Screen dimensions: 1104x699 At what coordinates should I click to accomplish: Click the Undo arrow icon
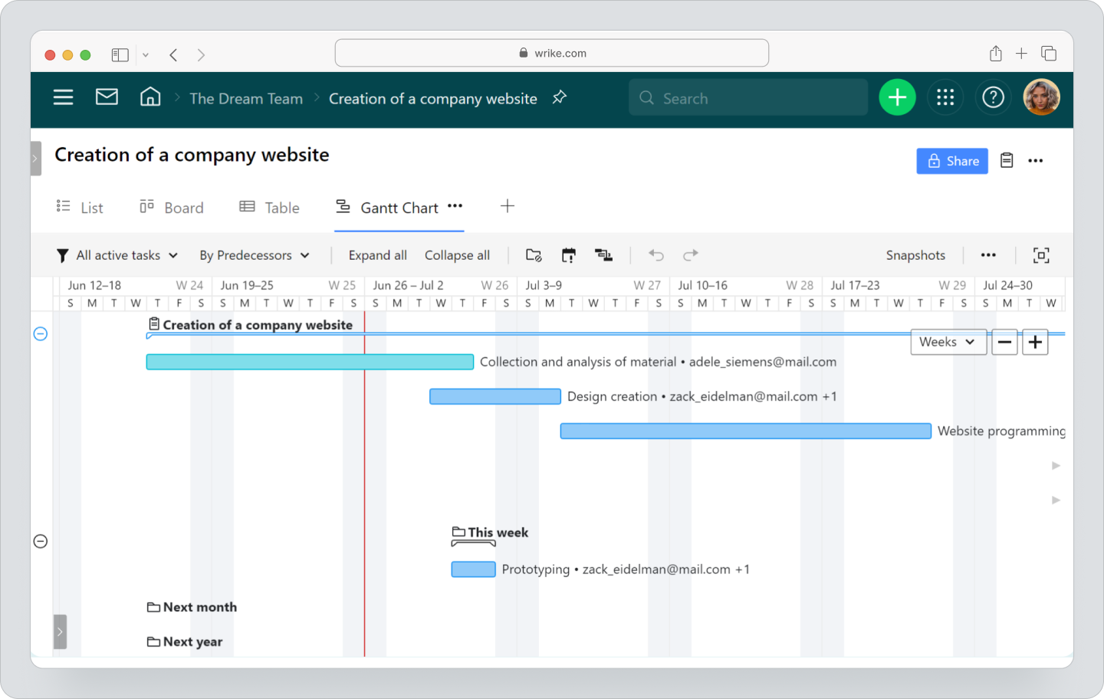[x=655, y=254]
